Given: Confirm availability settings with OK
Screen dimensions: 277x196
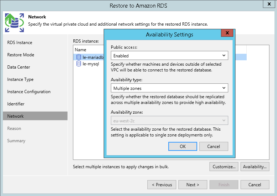Looking at the screenshot, I should pos(183,147).
